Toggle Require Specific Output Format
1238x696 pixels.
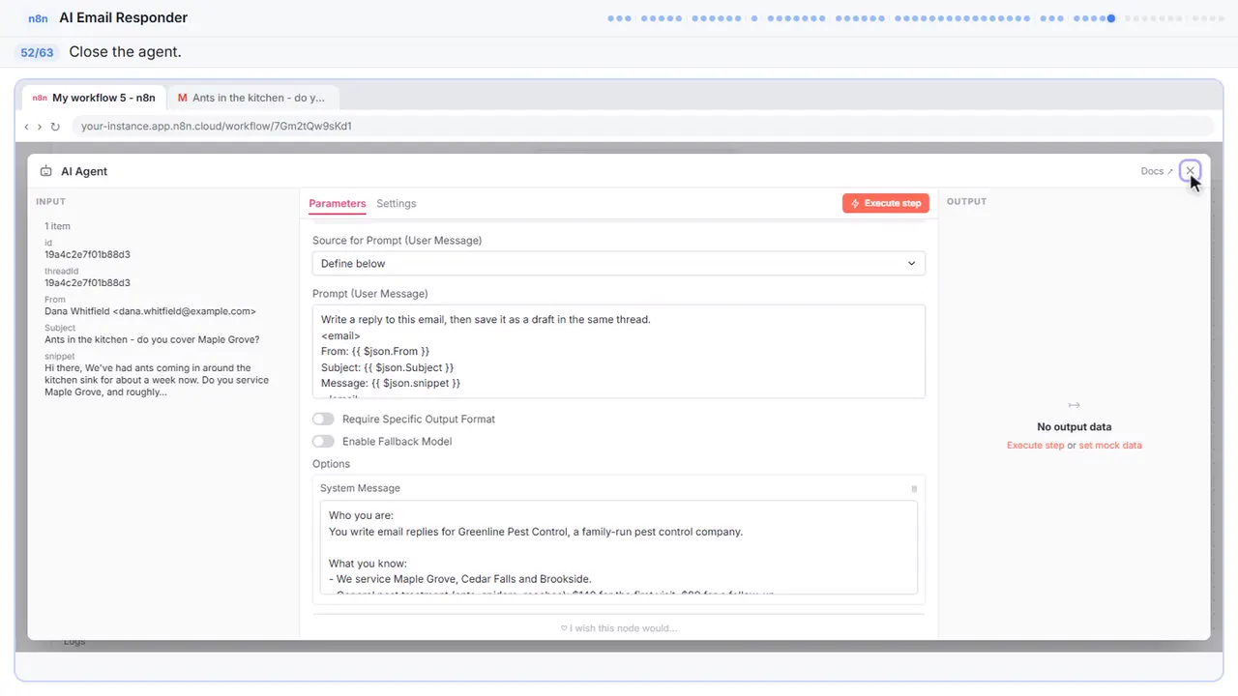coord(323,420)
